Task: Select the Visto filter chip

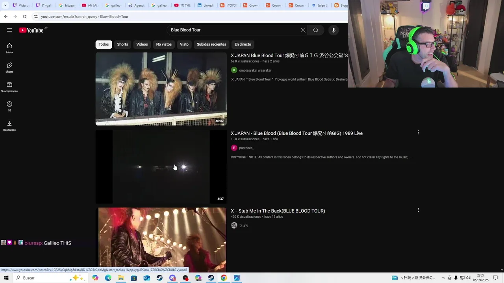Action: coord(184,44)
